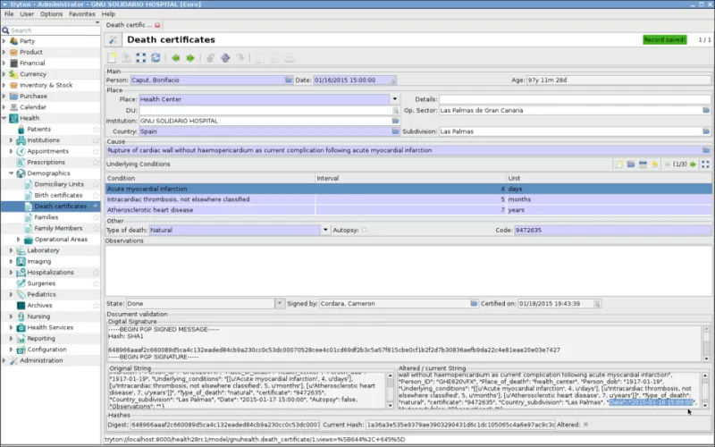
Task: Open the File menu
Action: pos(9,14)
